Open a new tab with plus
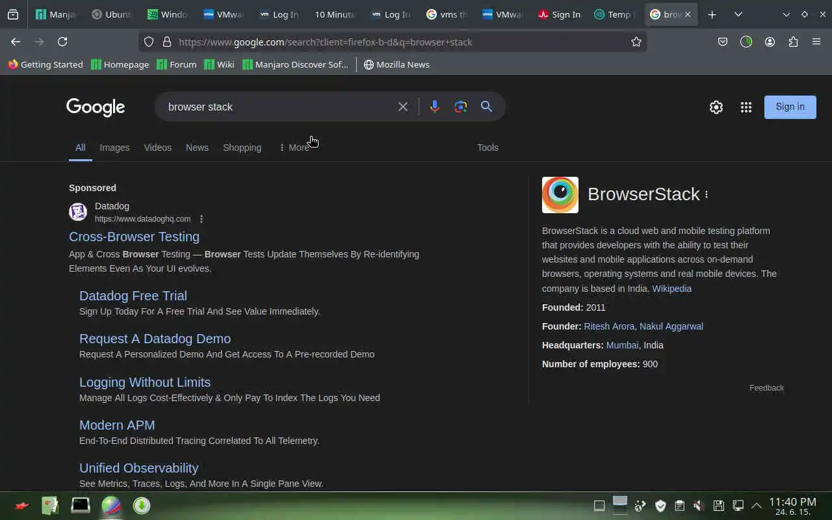Image resolution: width=832 pixels, height=520 pixels. [712, 14]
